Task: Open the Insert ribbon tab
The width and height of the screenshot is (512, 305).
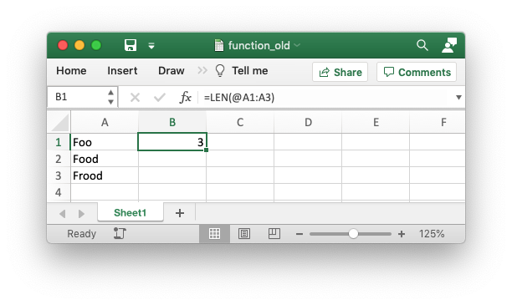Action: [x=122, y=71]
